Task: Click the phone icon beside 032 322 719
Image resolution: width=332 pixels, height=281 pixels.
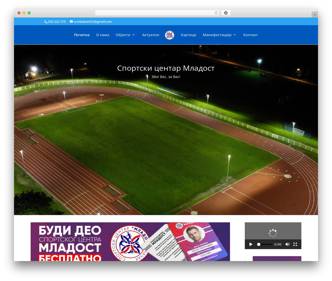Action: pos(46,22)
